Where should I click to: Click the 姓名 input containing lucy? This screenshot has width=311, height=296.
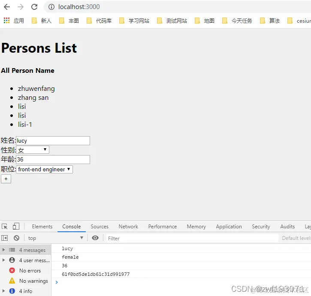click(53, 141)
